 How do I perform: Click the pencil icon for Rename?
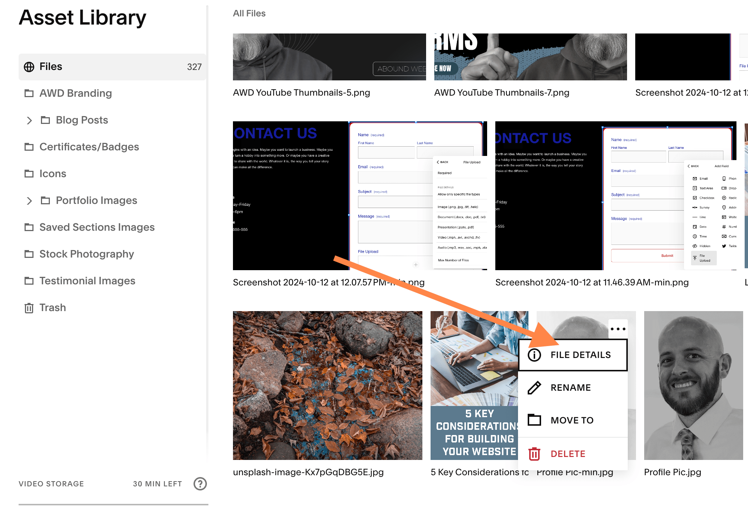tap(534, 388)
